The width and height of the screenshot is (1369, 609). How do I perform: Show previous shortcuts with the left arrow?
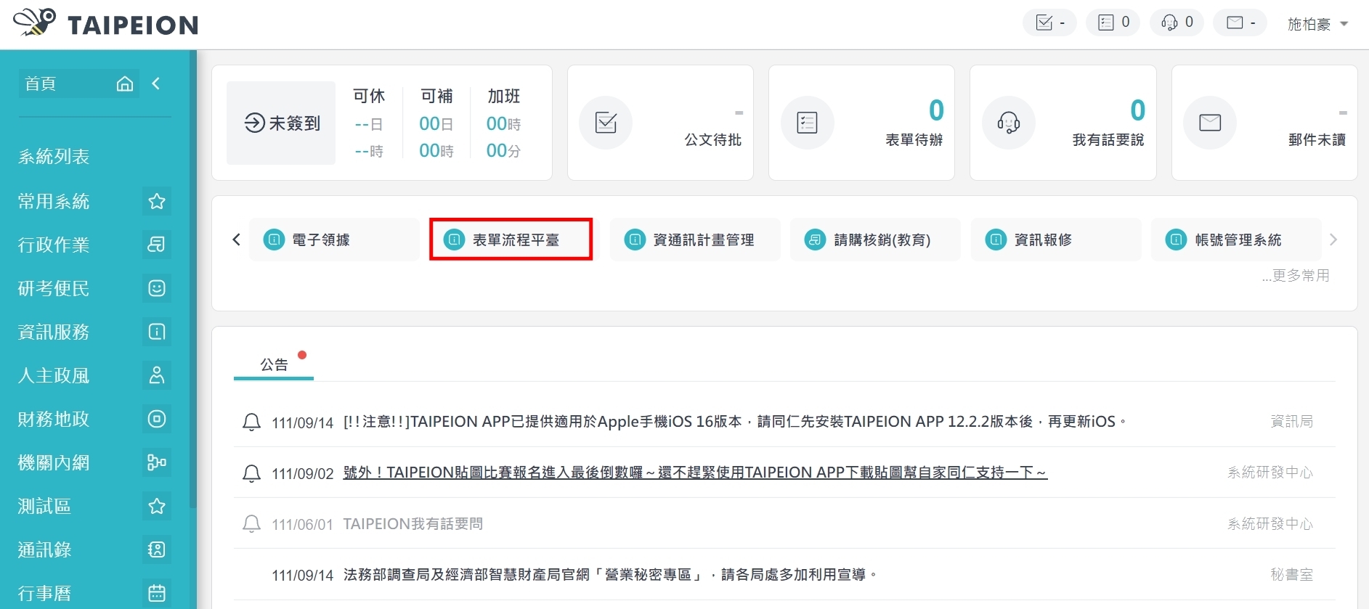[x=236, y=240]
